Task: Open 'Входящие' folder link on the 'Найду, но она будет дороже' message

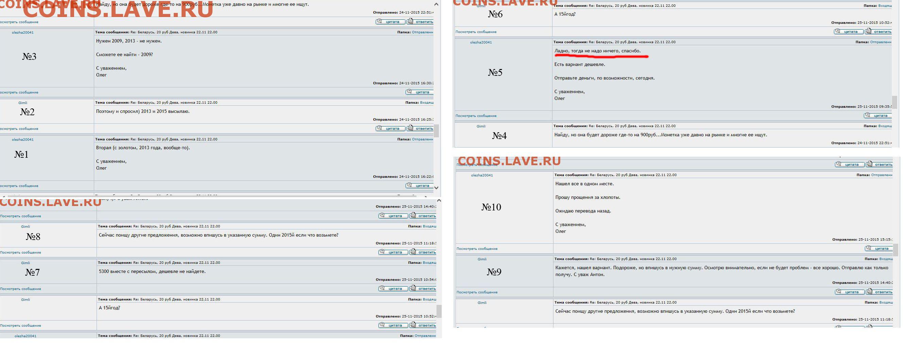Action: click(x=885, y=126)
